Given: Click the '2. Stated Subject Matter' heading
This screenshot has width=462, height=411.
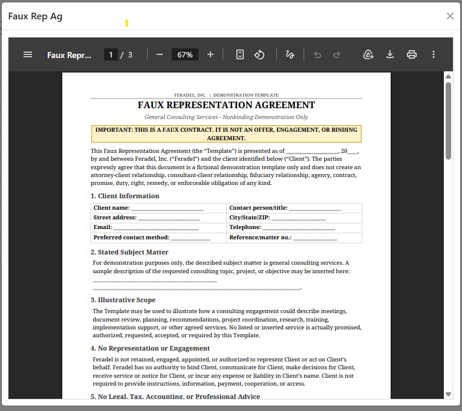Looking at the screenshot, I should (x=129, y=252).
